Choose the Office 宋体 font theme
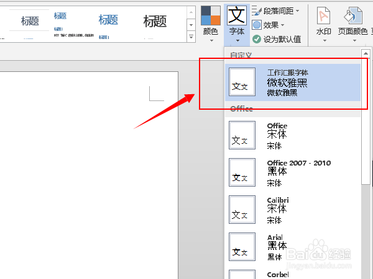This screenshot has width=373, height=279. click(293, 135)
